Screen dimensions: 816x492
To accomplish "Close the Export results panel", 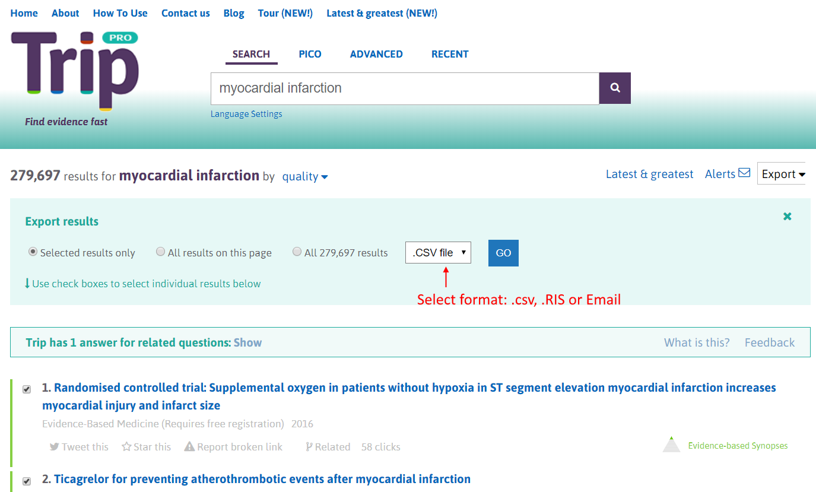I will click(788, 216).
